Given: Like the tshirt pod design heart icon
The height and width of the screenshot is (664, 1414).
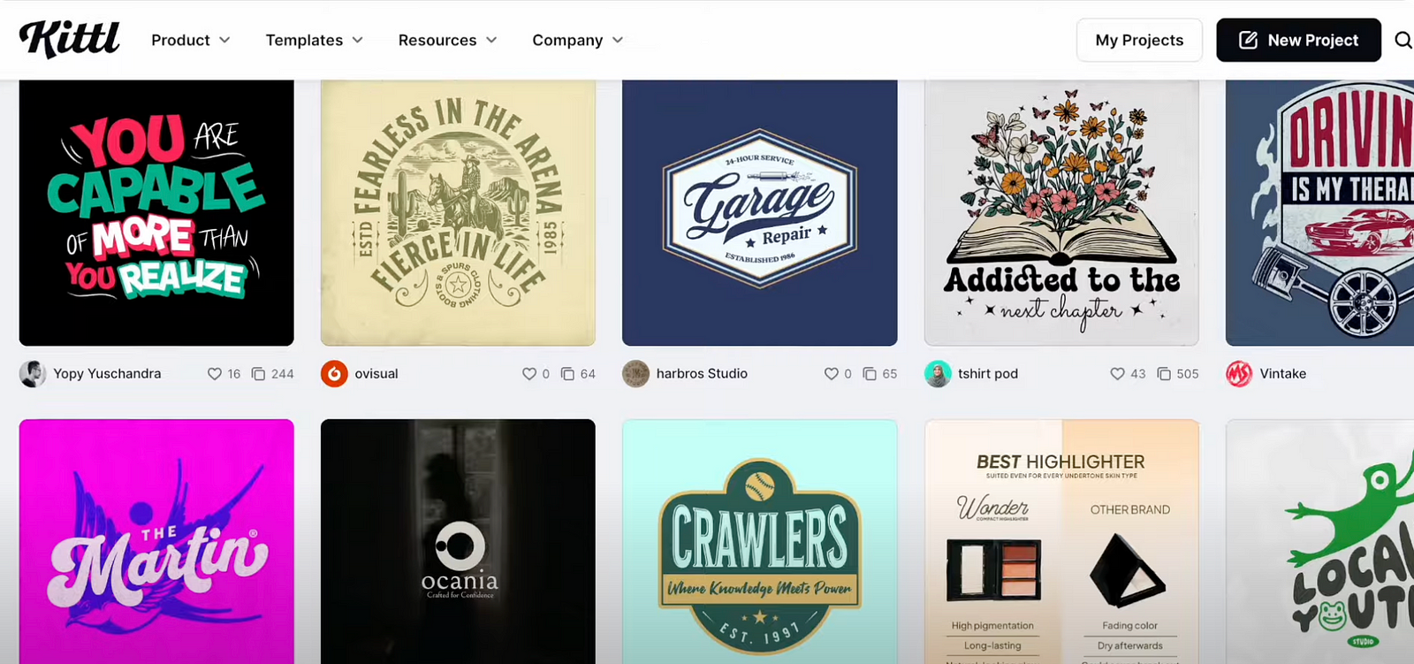Looking at the screenshot, I should point(1117,374).
